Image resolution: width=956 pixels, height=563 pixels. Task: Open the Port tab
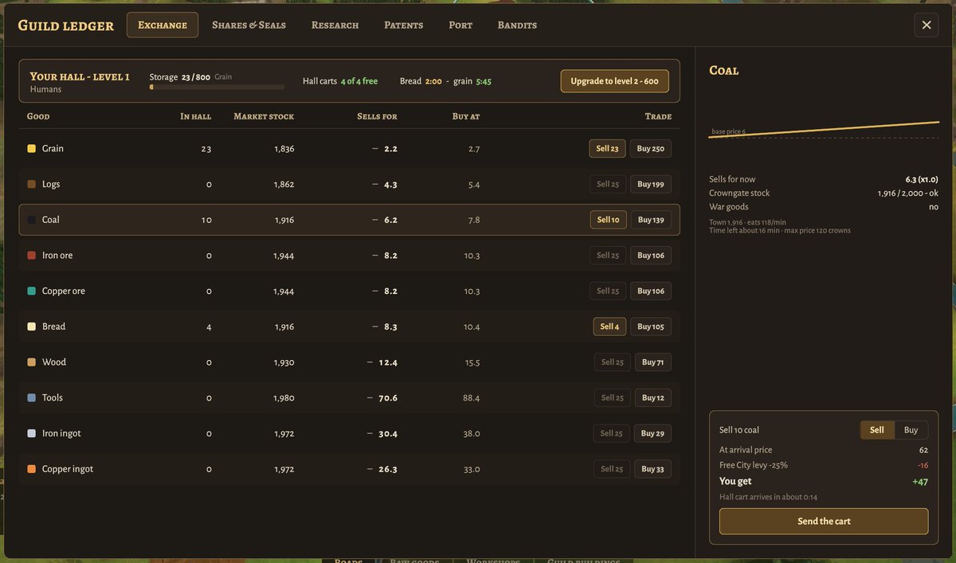pyautogui.click(x=460, y=25)
